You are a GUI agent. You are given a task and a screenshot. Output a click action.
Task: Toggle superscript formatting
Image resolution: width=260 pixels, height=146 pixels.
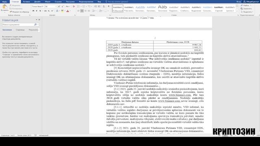point(52,11)
